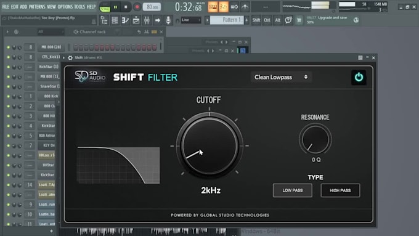Click the Shift modifier button
Screen dimensions: 419x236
click(x=256, y=20)
